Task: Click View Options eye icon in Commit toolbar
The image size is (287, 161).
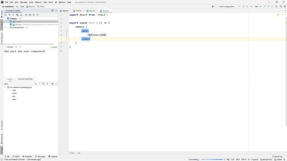Action: point(30,15)
